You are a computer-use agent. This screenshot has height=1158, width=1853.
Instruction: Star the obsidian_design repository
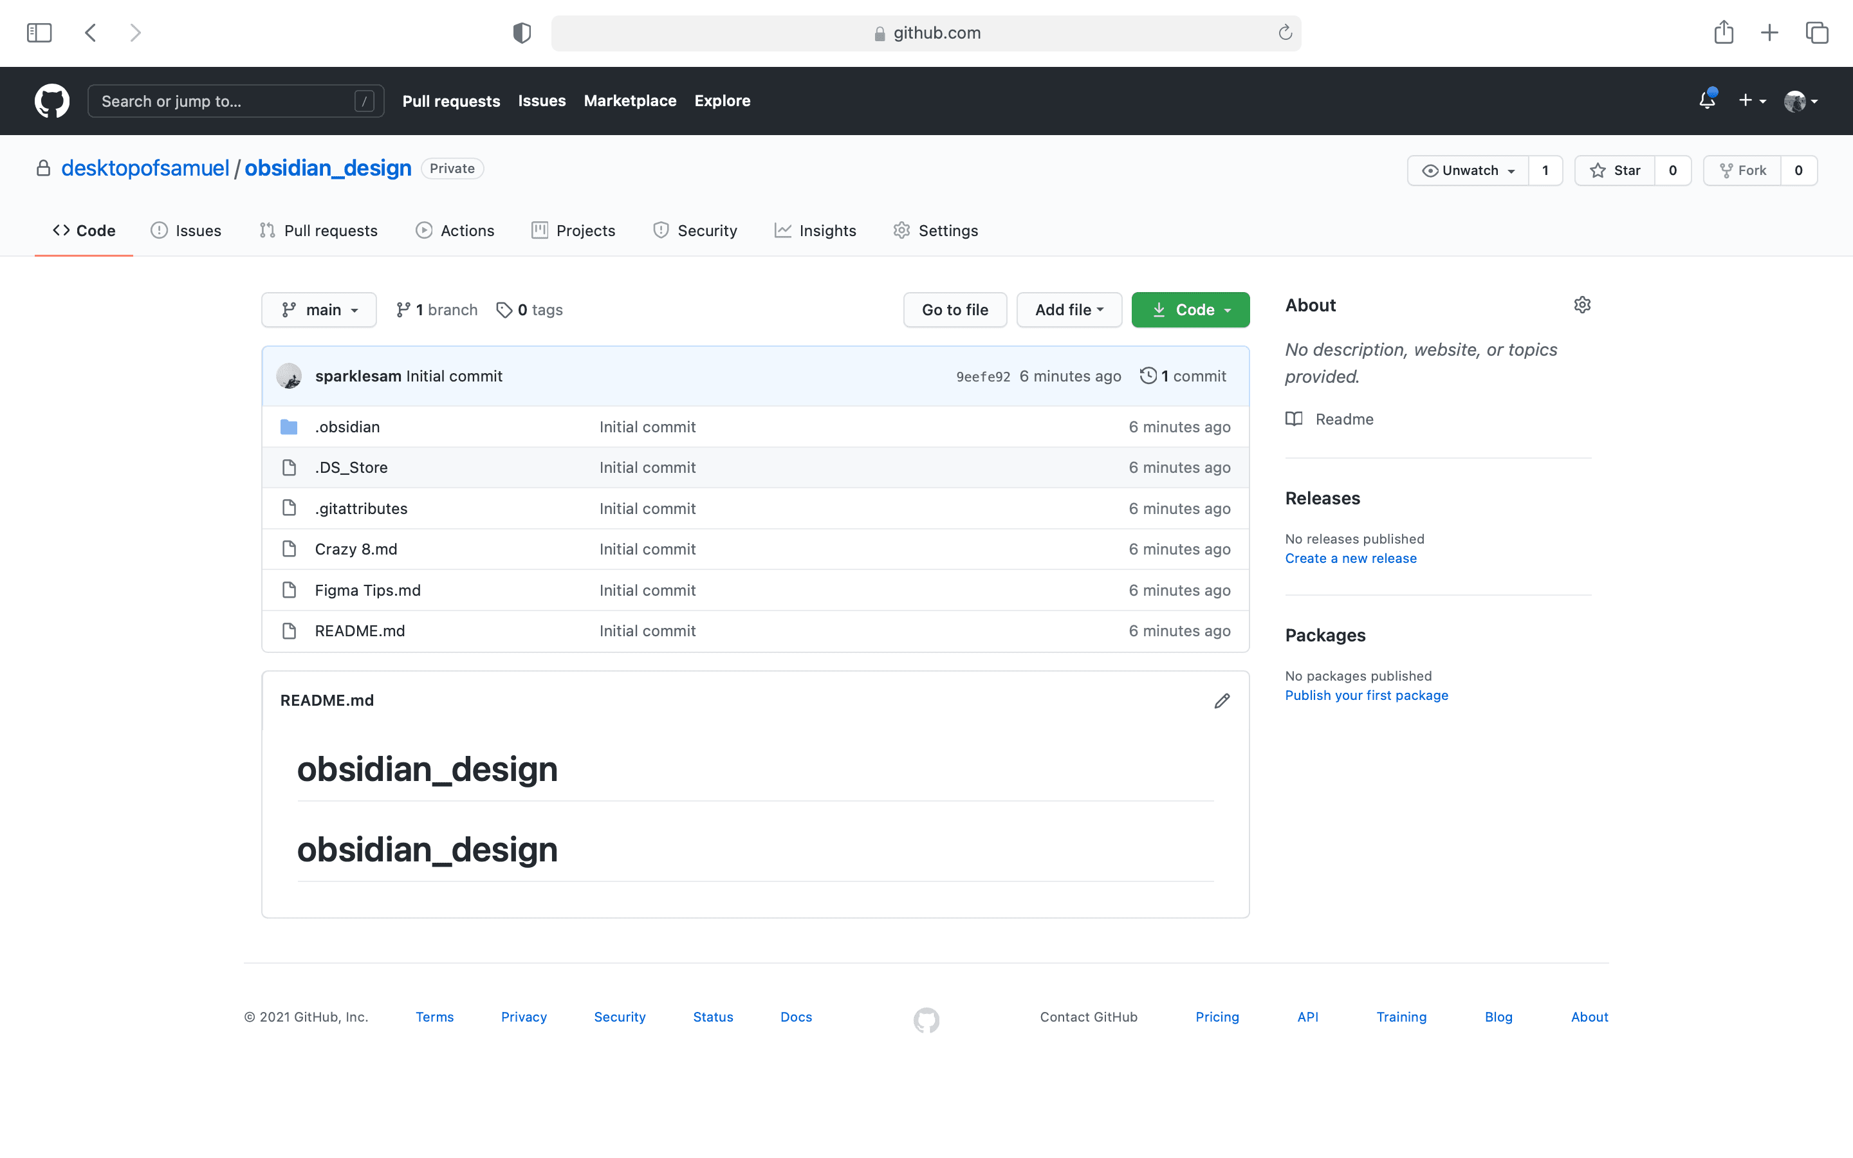coord(1615,170)
